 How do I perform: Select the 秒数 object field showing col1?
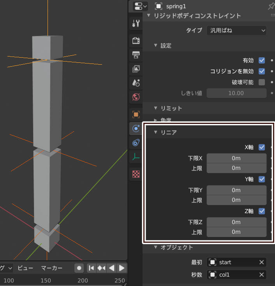click(236, 275)
